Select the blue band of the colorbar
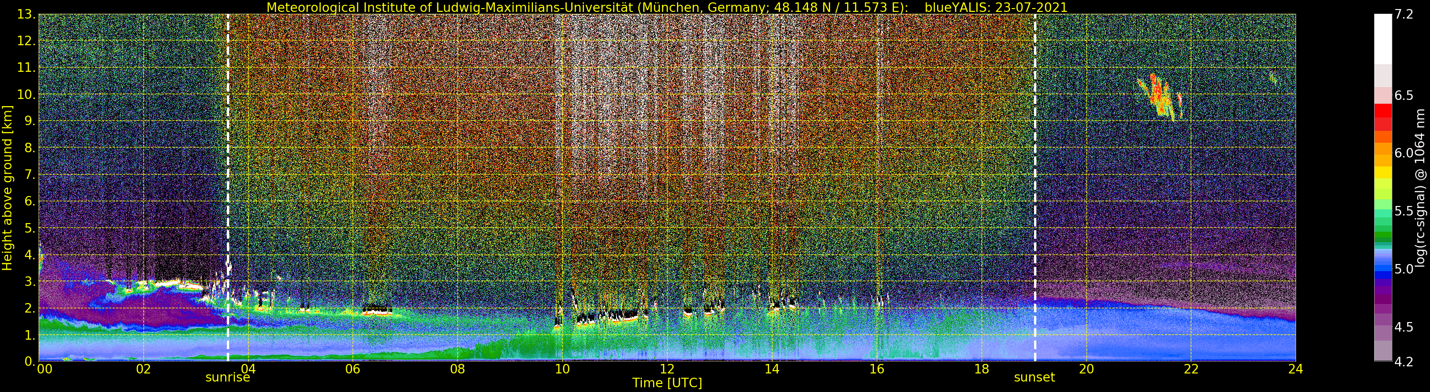The image size is (1430, 392). [x=1383, y=269]
